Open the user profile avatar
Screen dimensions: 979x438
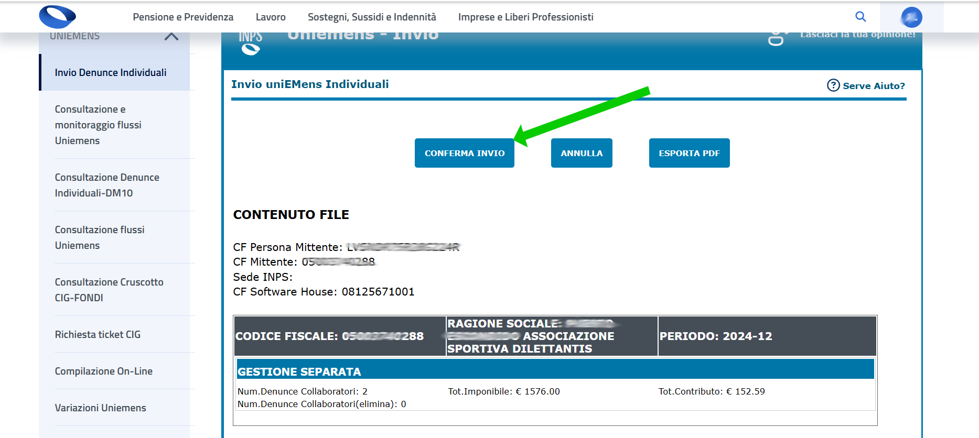click(x=911, y=17)
